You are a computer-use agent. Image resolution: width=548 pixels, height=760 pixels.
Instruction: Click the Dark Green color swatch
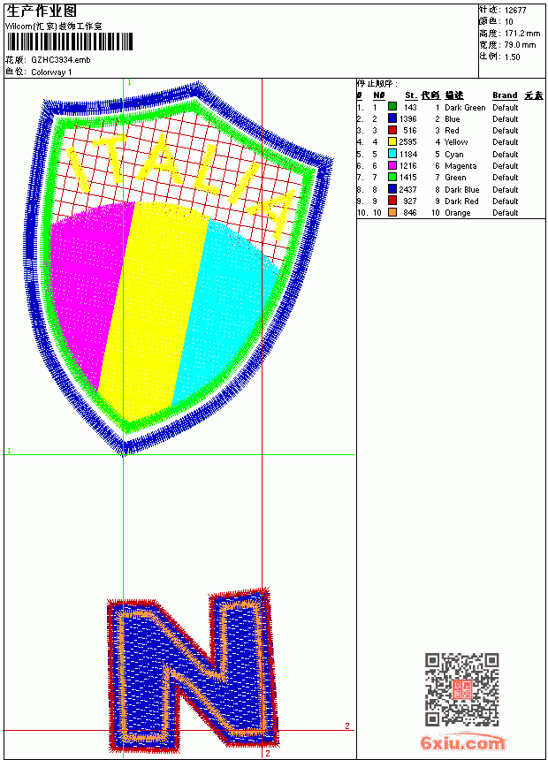pyautogui.click(x=392, y=107)
